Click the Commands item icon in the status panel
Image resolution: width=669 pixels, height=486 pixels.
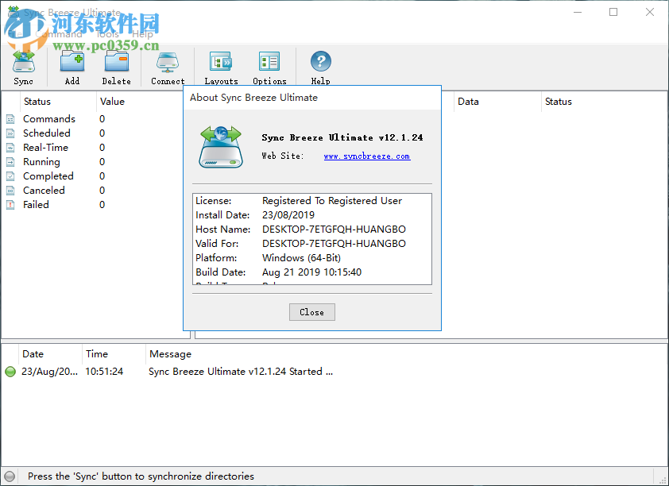point(10,118)
